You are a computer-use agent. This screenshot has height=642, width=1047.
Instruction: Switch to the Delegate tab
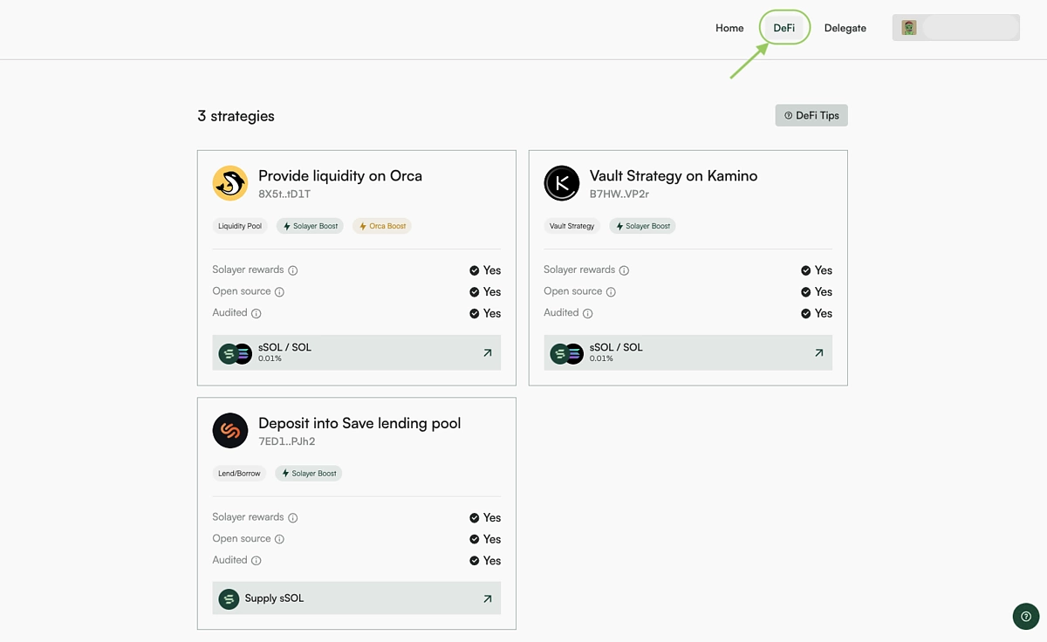point(845,28)
